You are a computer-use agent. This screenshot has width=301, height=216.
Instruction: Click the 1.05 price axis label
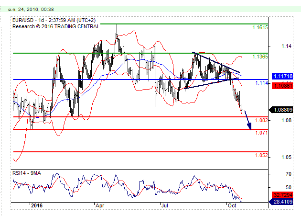click(x=286, y=157)
